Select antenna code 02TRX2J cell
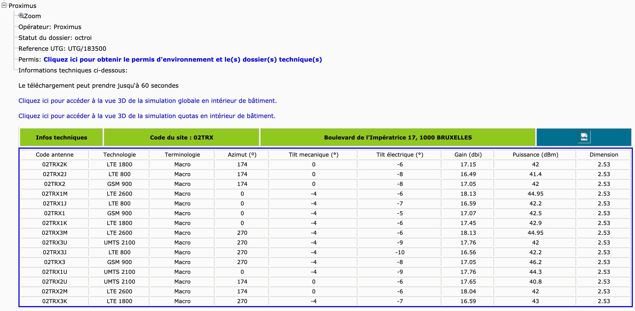Viewport: 635px width, 311px height. pos(55,174)
